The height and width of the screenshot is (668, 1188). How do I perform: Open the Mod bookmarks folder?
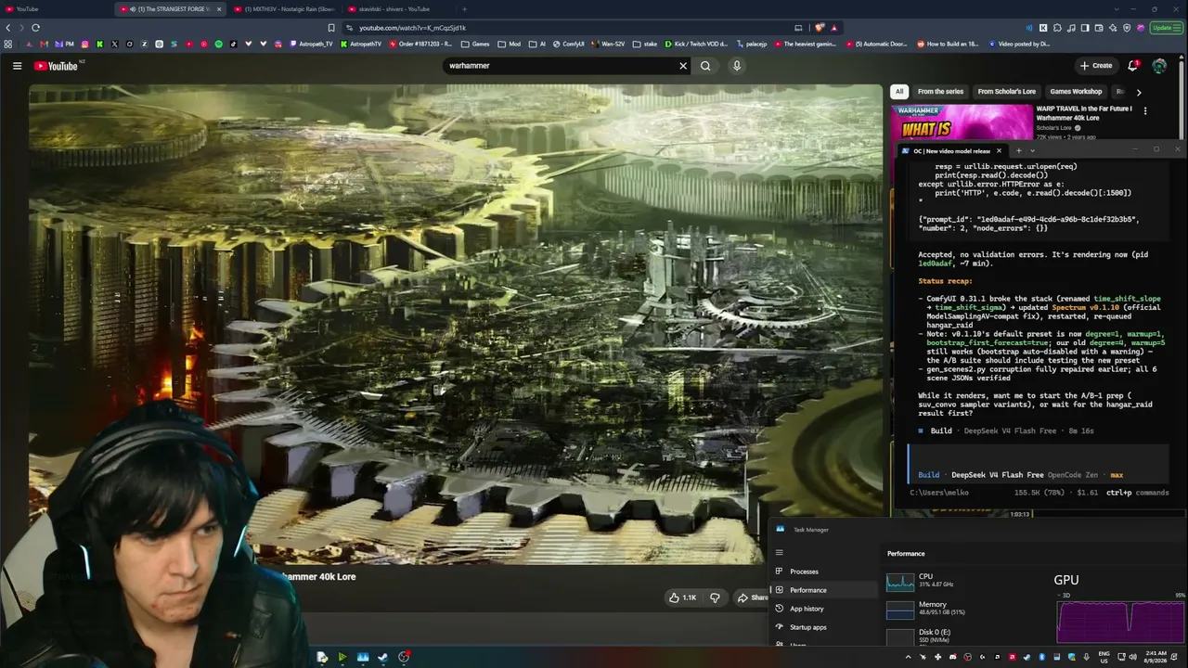coord(510,44)
